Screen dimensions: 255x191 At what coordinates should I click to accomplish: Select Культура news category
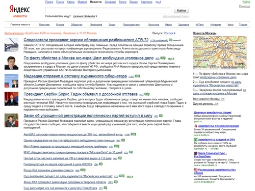[154, 24]
